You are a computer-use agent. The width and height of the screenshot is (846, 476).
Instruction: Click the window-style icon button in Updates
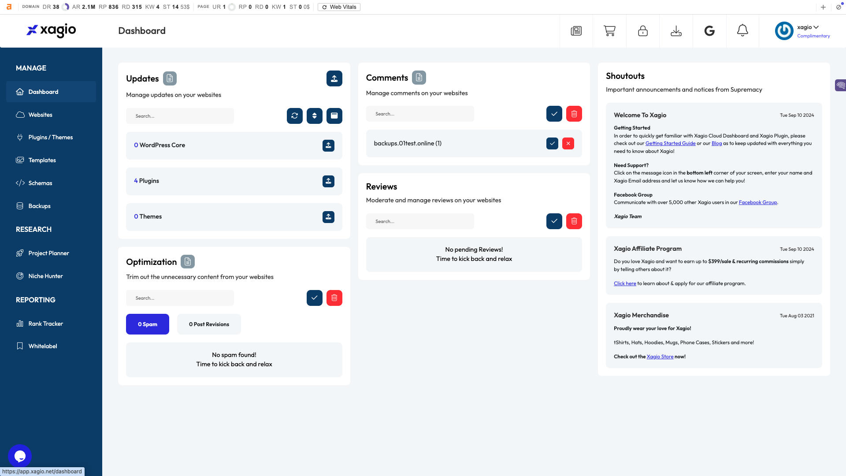tap(334, 116)
